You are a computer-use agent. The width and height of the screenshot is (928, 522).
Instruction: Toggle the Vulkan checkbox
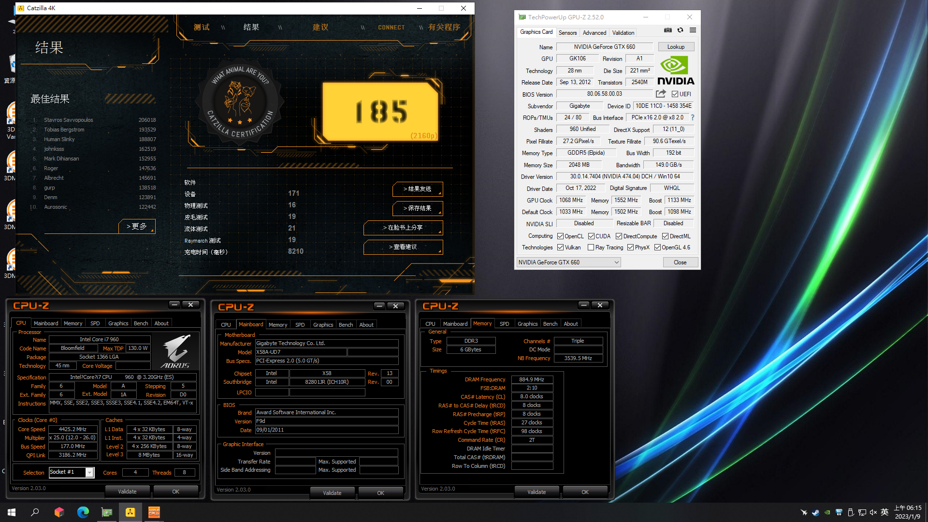(x=560, y=247)
